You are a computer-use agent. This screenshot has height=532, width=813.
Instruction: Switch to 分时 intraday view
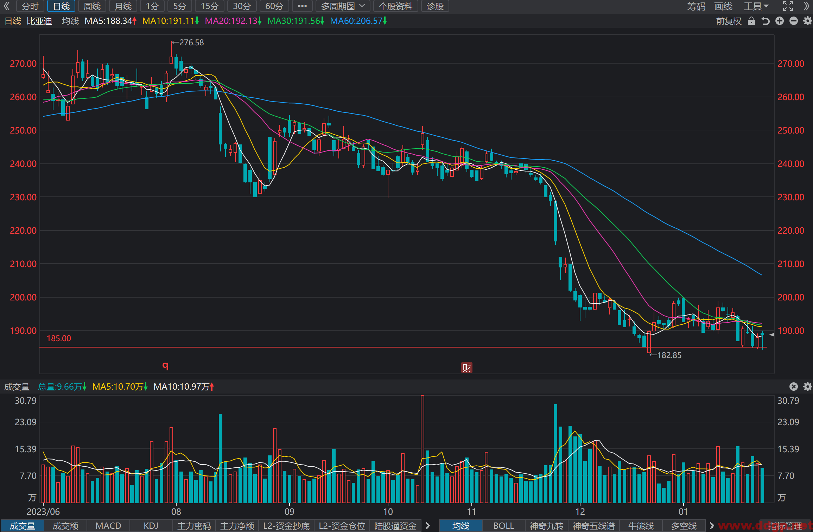click(x=30, y=6)
